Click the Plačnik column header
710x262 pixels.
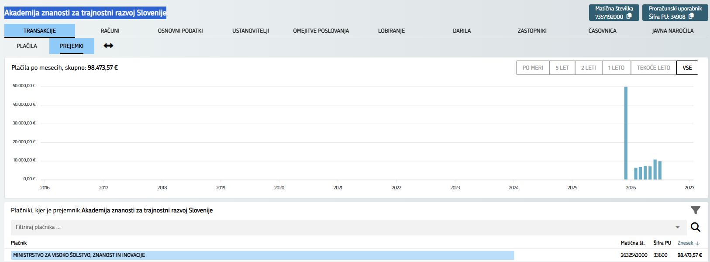[x=19, y=243]
